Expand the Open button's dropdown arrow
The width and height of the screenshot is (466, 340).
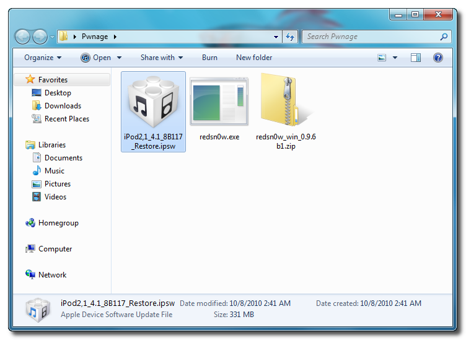[x=119, y=58]
